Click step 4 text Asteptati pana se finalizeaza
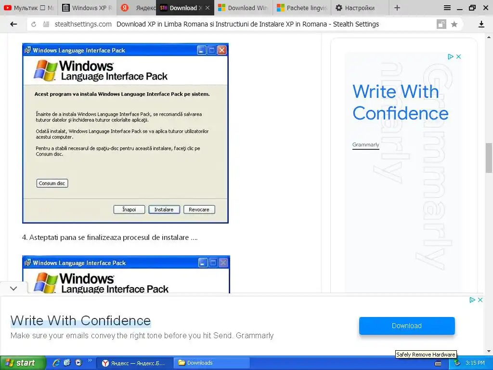 [x=110, y=238]
